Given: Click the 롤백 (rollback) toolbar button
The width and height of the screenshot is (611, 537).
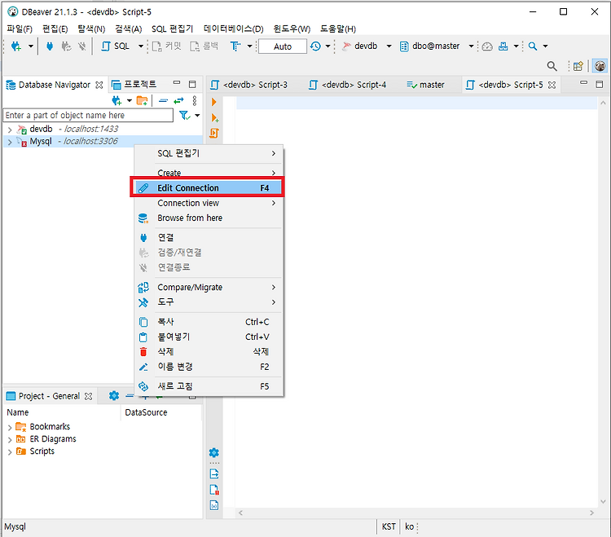Looking at the screenshot, I should 204,46.
